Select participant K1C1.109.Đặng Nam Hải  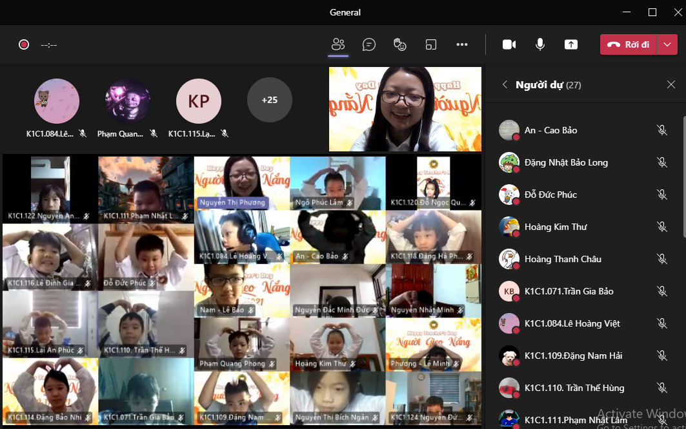tap(573, 356)
